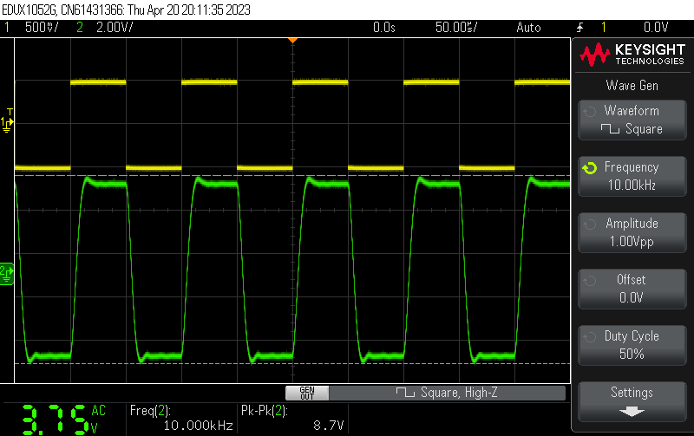Select the Duty Cycle 50% softkey
Viewport: 694px width, 436px height.
632,345
